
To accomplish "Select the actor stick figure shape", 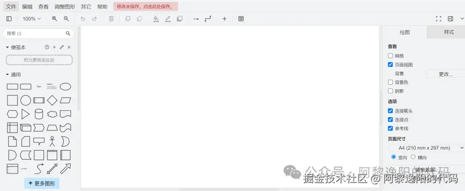I will pos(52,141).
